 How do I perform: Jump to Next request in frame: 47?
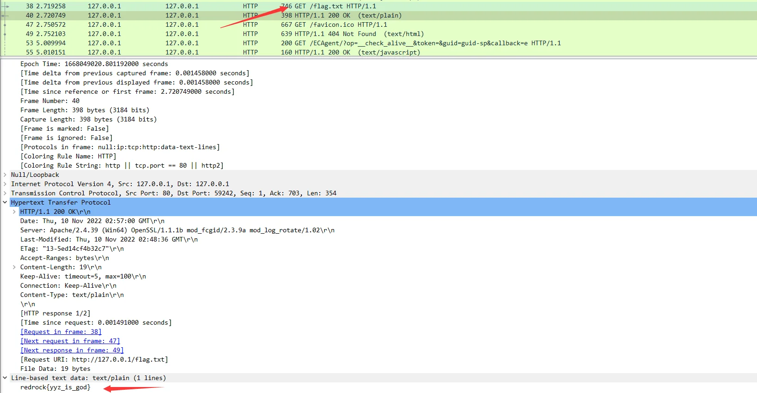tap(70, 341)
